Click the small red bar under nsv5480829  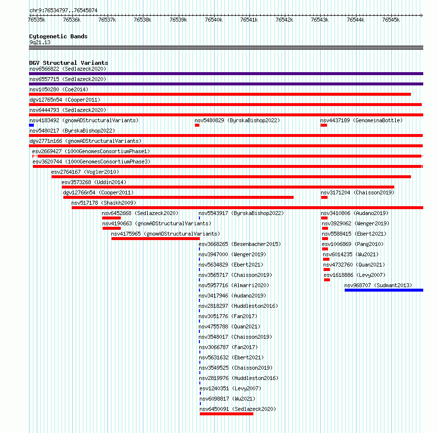[x=197, y=125]
